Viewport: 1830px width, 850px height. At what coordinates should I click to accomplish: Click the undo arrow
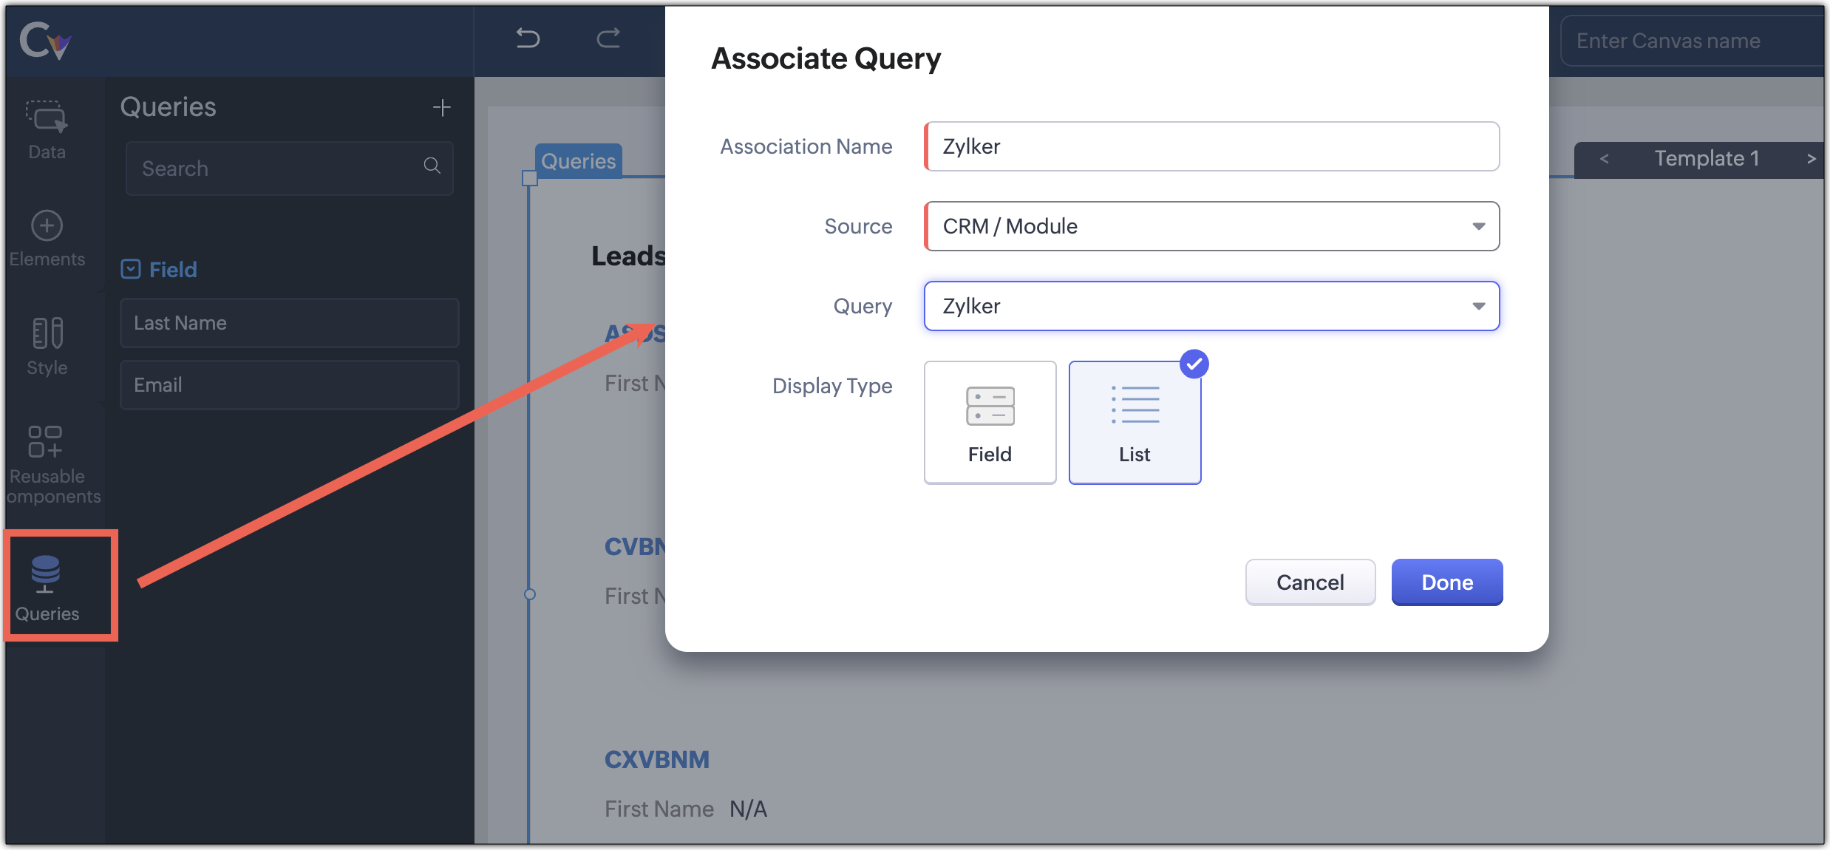click(528, 38)
